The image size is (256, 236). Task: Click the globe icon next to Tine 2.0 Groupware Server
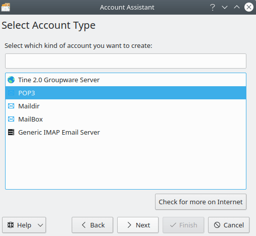pos(11,80)
